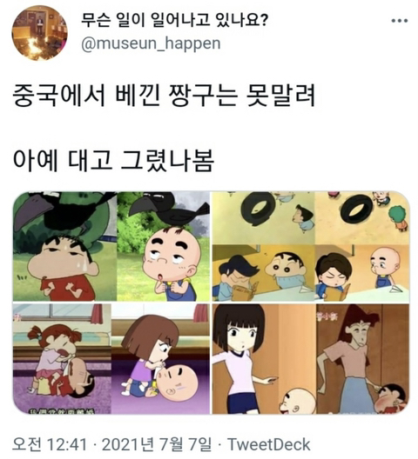Open the profile avatar picture
Viewport: 418px width, 459px height.
(39, 33)
